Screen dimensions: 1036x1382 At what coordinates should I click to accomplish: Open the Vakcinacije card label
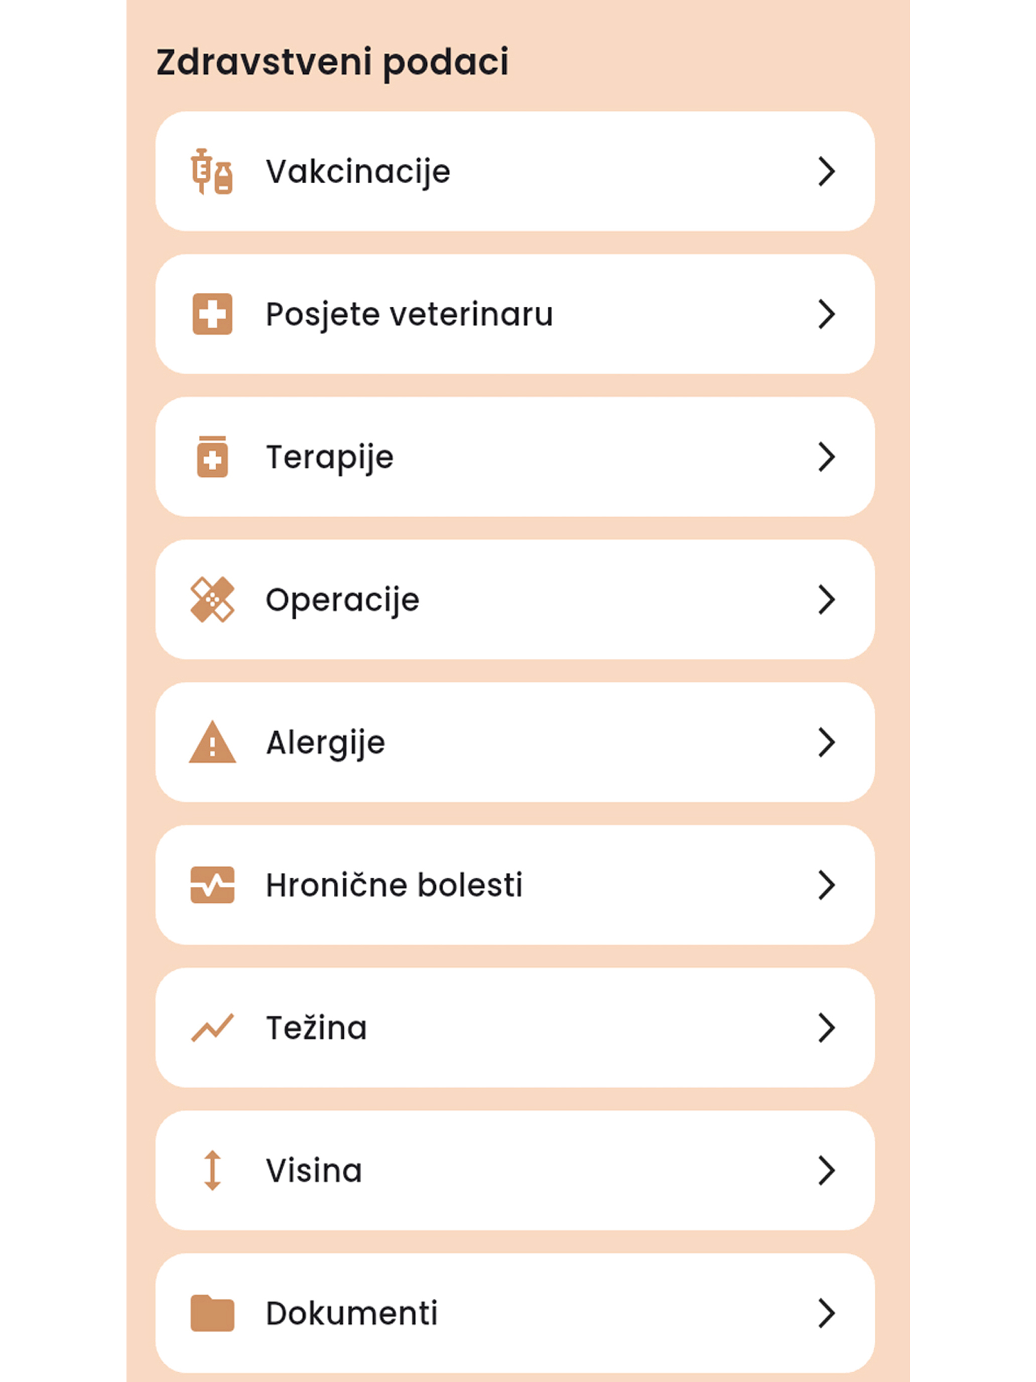click(x=358, y=172)
